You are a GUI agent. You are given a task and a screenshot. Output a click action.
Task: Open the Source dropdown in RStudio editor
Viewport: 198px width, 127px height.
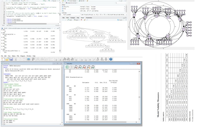point(54,1)
